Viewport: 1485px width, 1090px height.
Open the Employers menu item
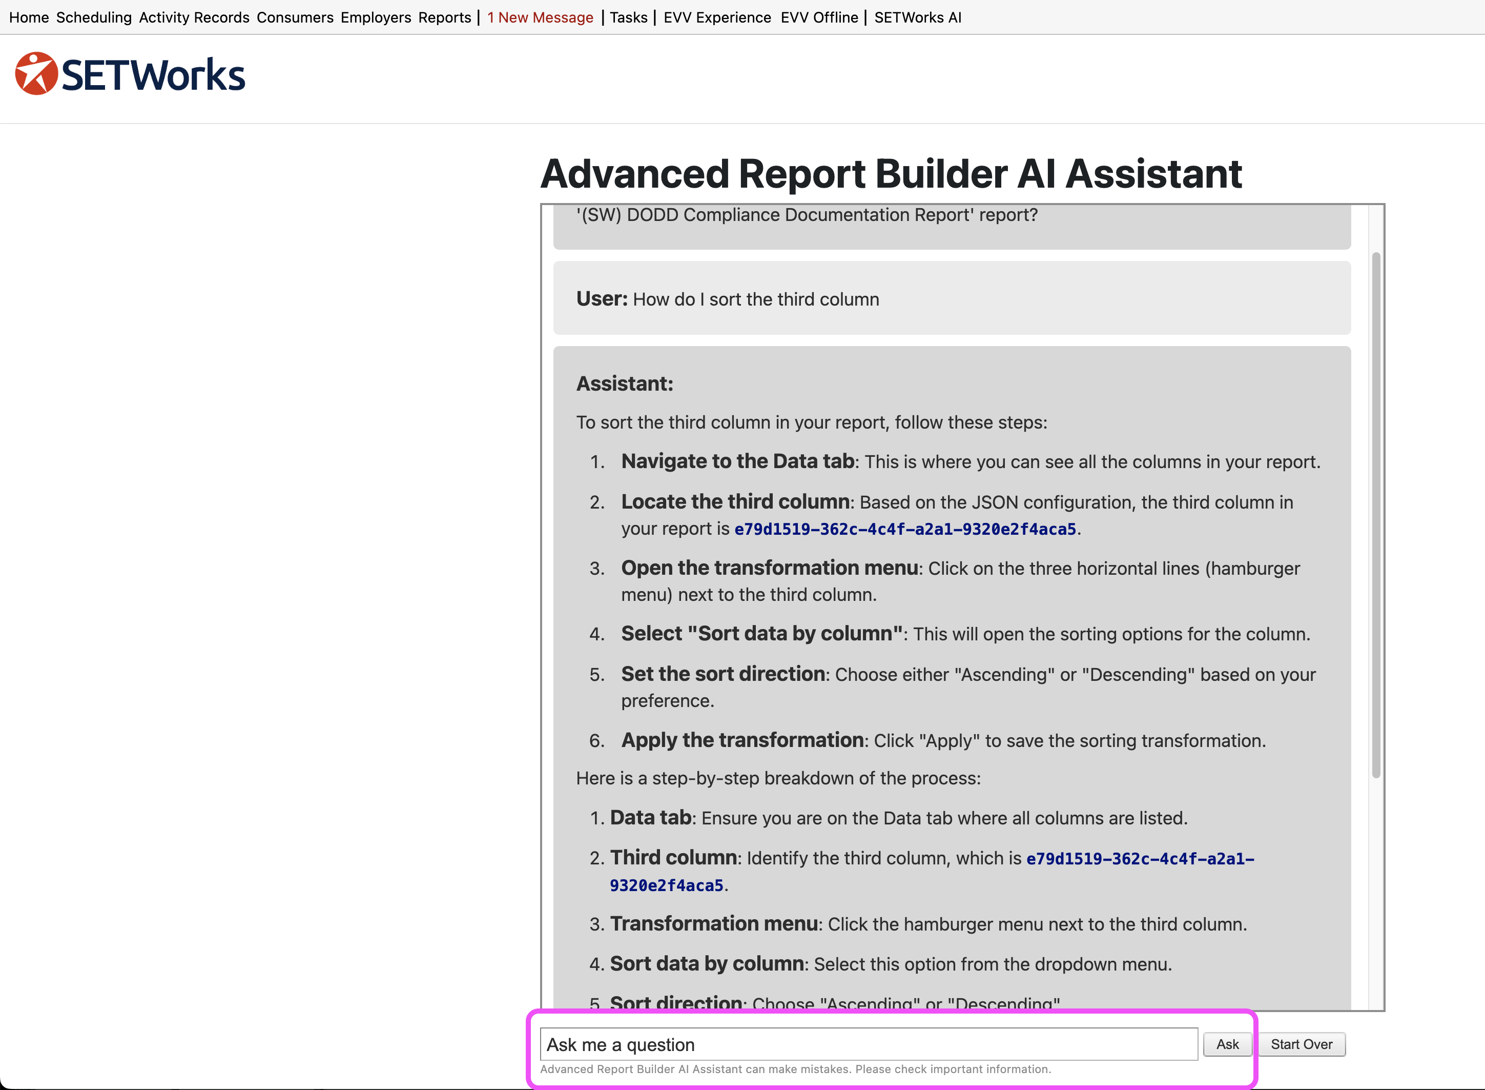(x=375, y=17)
